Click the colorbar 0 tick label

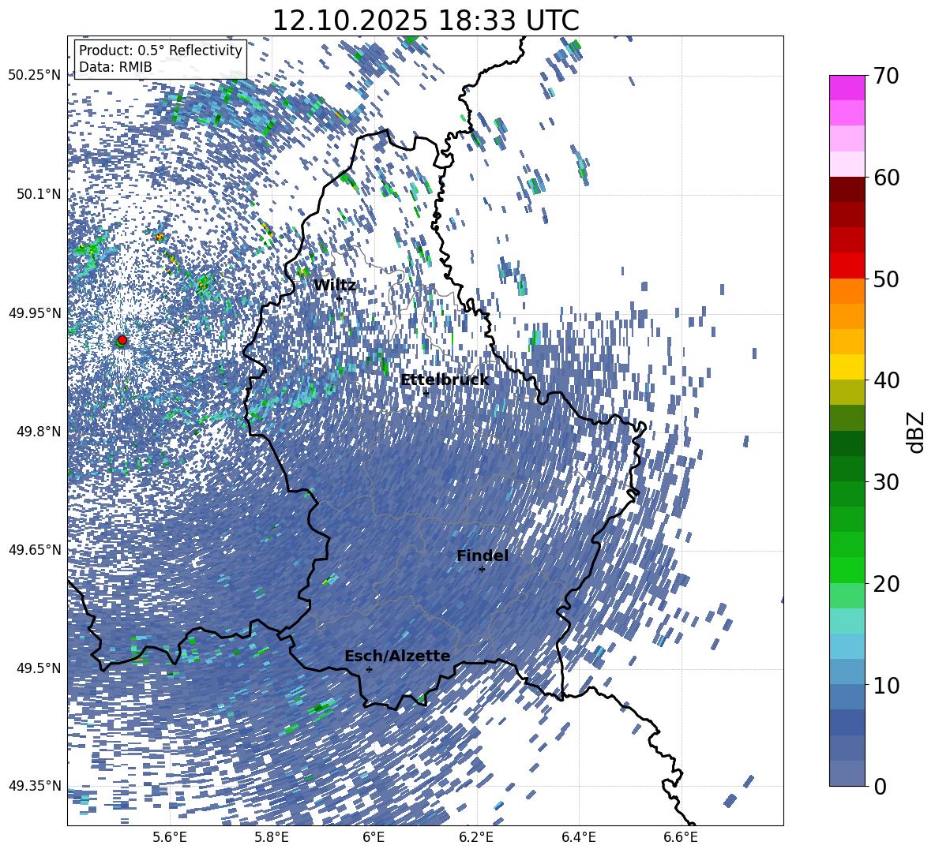coord(880,786)
